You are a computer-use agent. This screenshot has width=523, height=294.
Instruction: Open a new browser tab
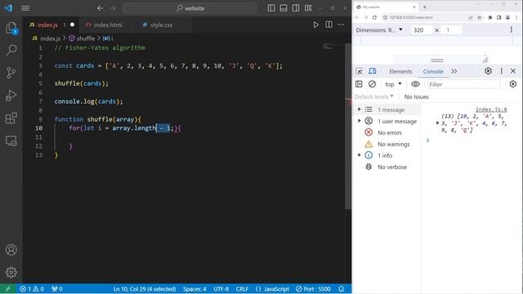(x=425, y=7)
